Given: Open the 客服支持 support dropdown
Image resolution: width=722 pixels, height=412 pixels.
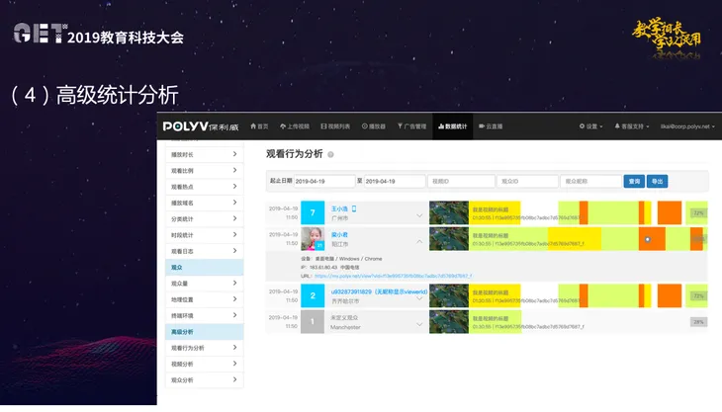Looking at the screenshot, I should pyautogui.click(x=632, y=126).
